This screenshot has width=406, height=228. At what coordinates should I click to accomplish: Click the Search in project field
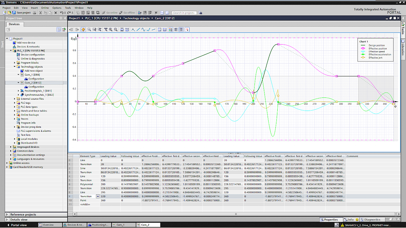tap(184, 13)
